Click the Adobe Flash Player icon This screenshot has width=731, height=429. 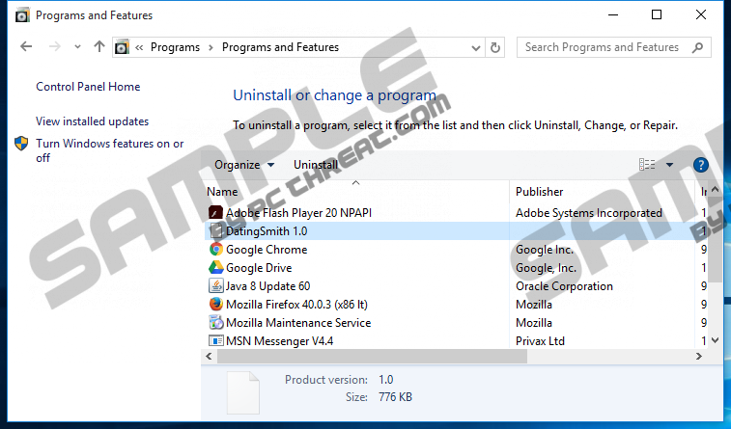216,213
